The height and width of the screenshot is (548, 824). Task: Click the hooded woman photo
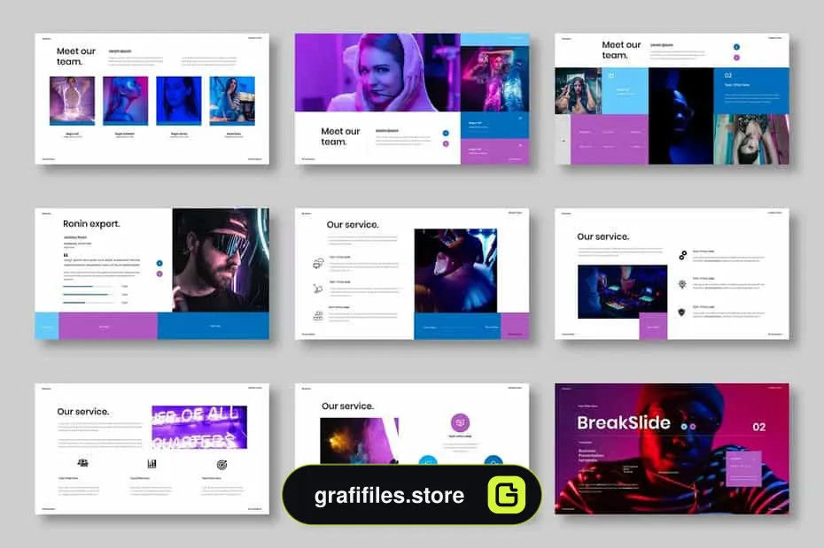point(377,73)
